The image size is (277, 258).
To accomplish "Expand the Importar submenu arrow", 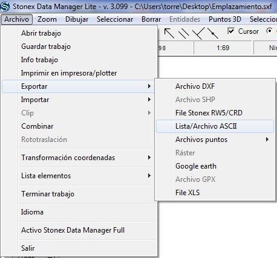I will coord(149,100).
